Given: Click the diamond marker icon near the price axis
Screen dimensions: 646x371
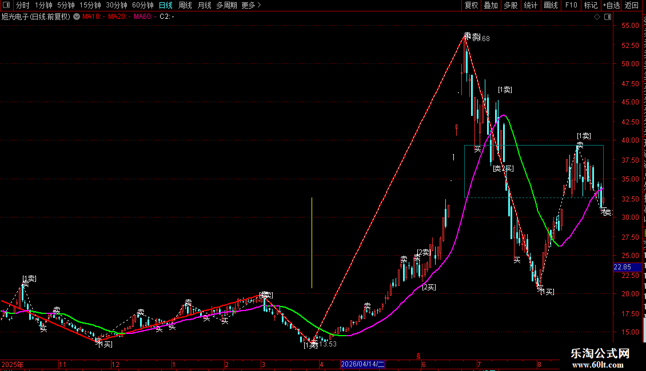Looking at the screenshot, I should pyautogui.click(x=597, y=17).
